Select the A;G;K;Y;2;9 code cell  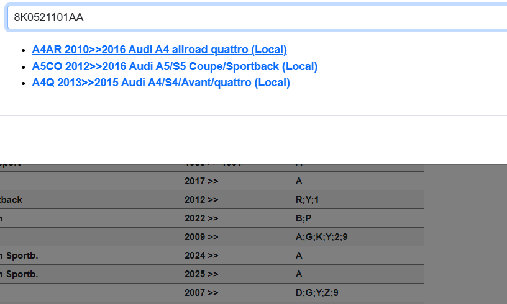click(x=316, y=237)
